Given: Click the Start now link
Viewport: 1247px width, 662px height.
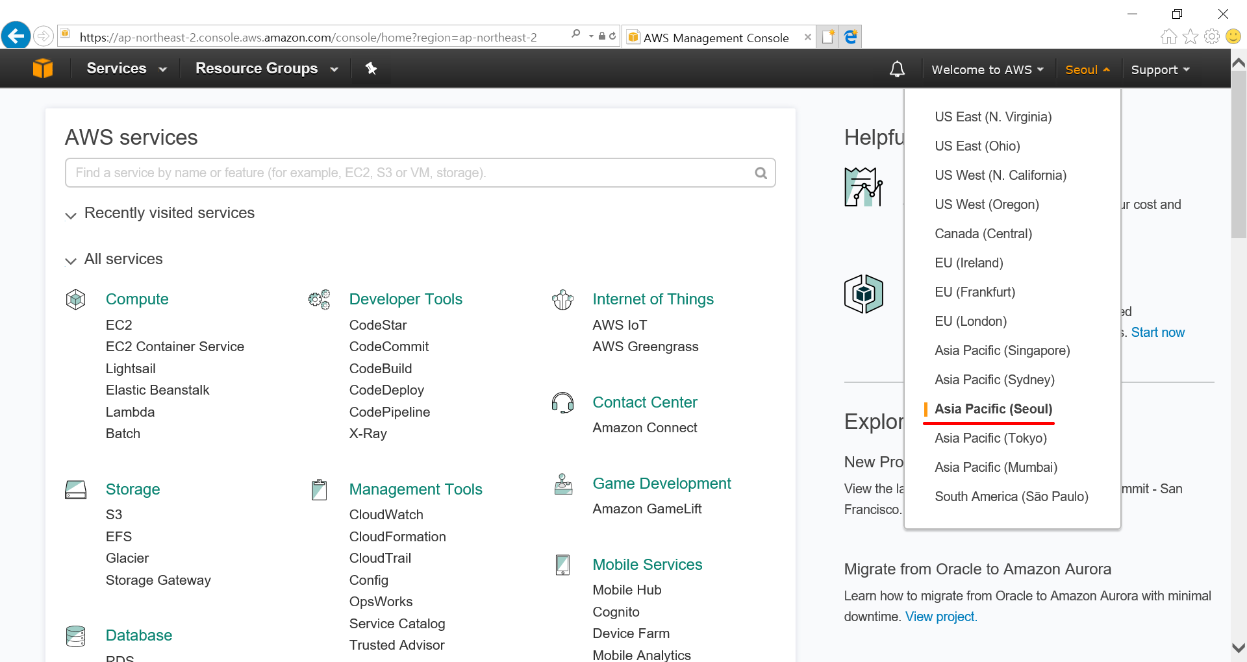Looking at the screenshot, I should pos(1157,332).
